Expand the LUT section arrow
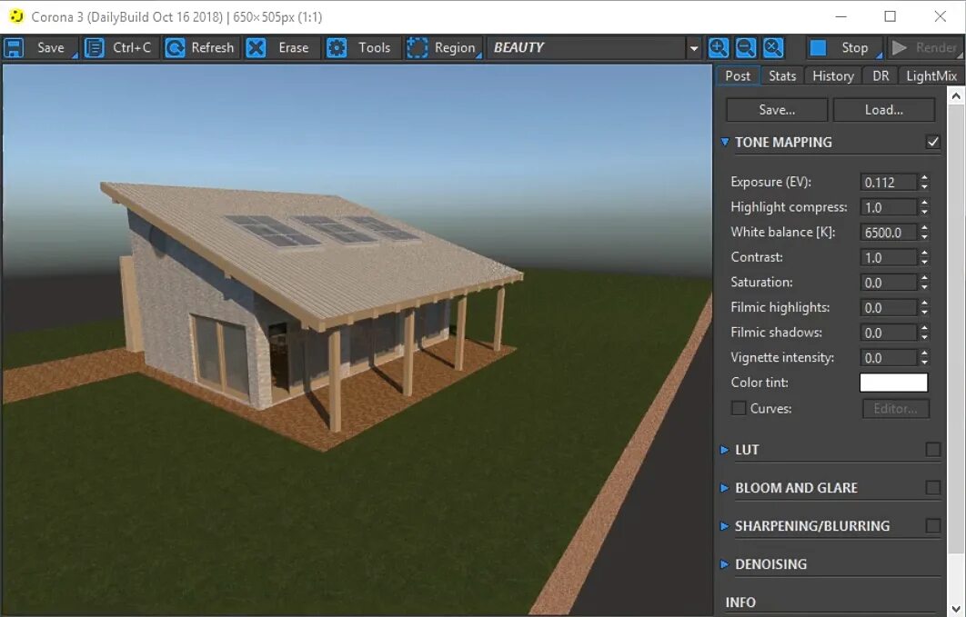 click(x=725, y=450)
